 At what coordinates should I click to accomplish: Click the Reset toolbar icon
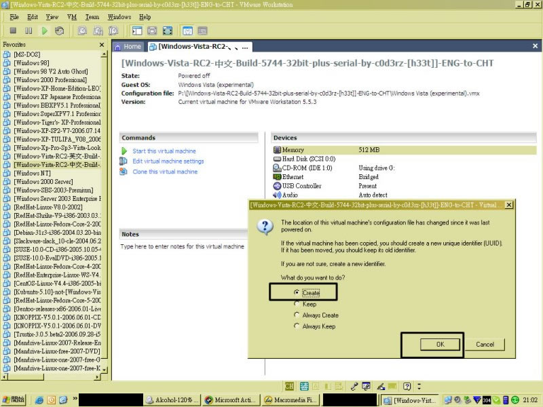(60, 31)
